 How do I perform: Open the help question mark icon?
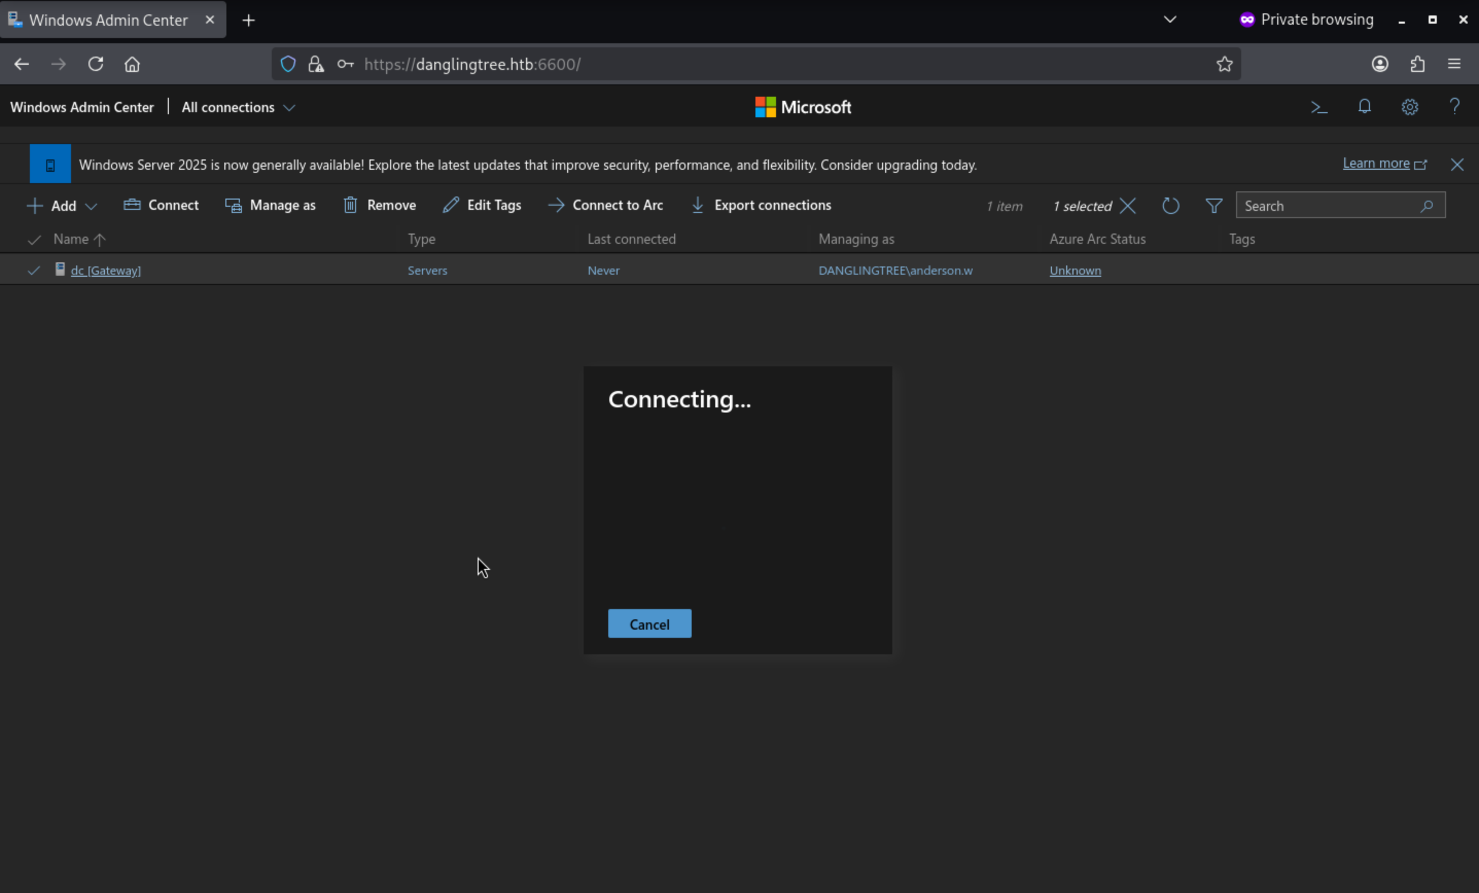pos(1454,107)
